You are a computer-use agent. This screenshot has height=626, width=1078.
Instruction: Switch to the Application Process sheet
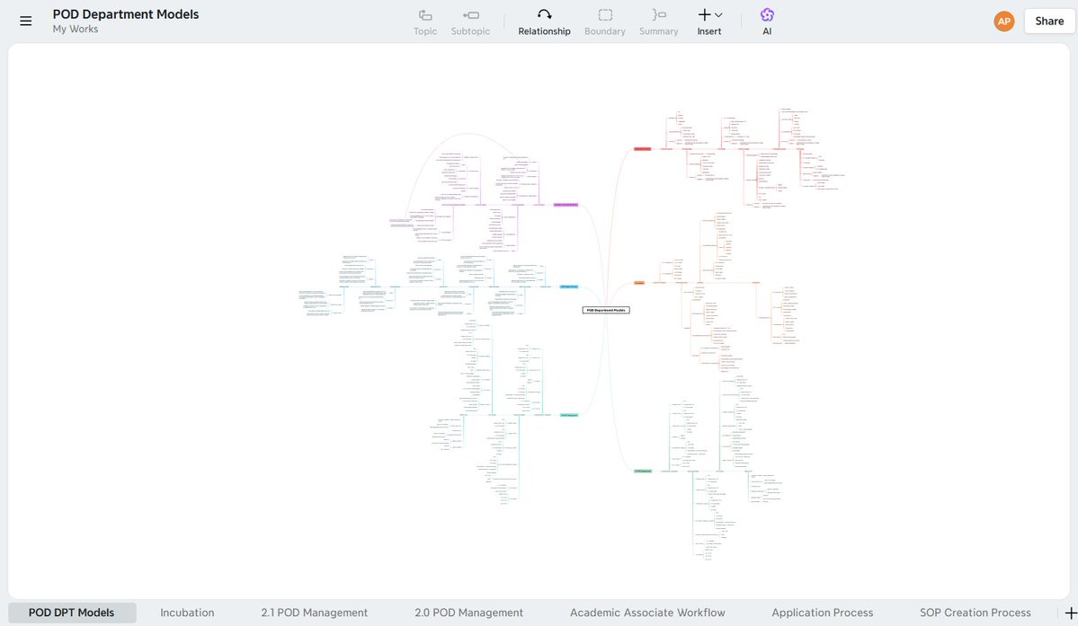coord(823,613)
